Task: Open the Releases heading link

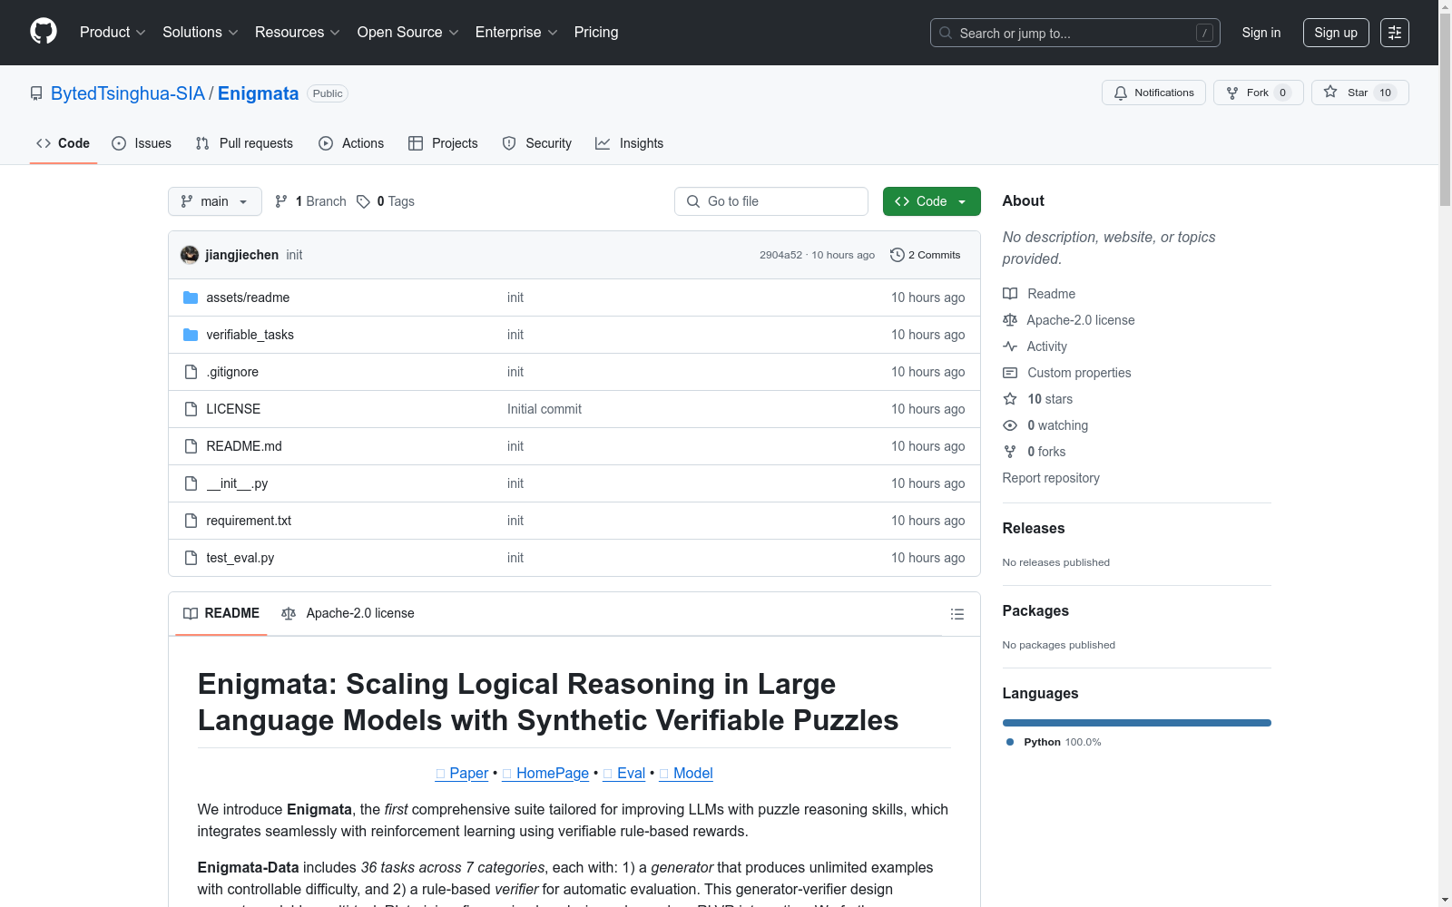Action: [1034, 528]
